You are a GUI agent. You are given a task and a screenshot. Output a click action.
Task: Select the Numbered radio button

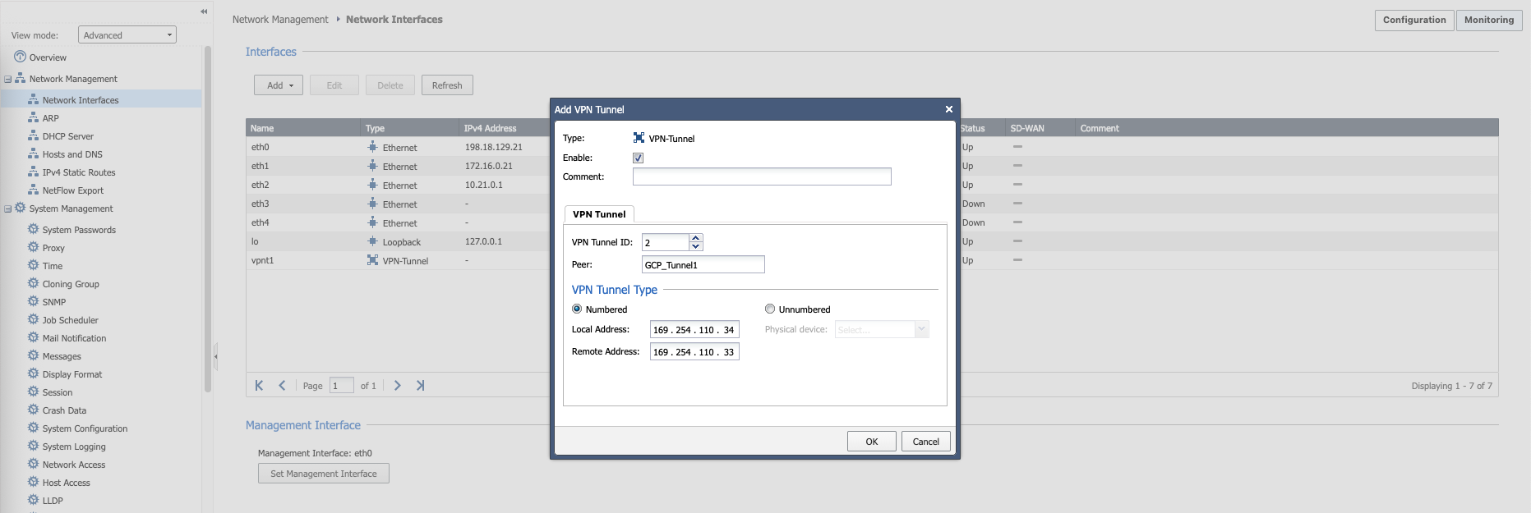click(x=577, y=309)
